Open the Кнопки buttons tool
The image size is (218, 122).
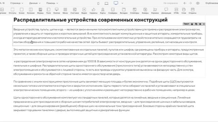(57, 11)
